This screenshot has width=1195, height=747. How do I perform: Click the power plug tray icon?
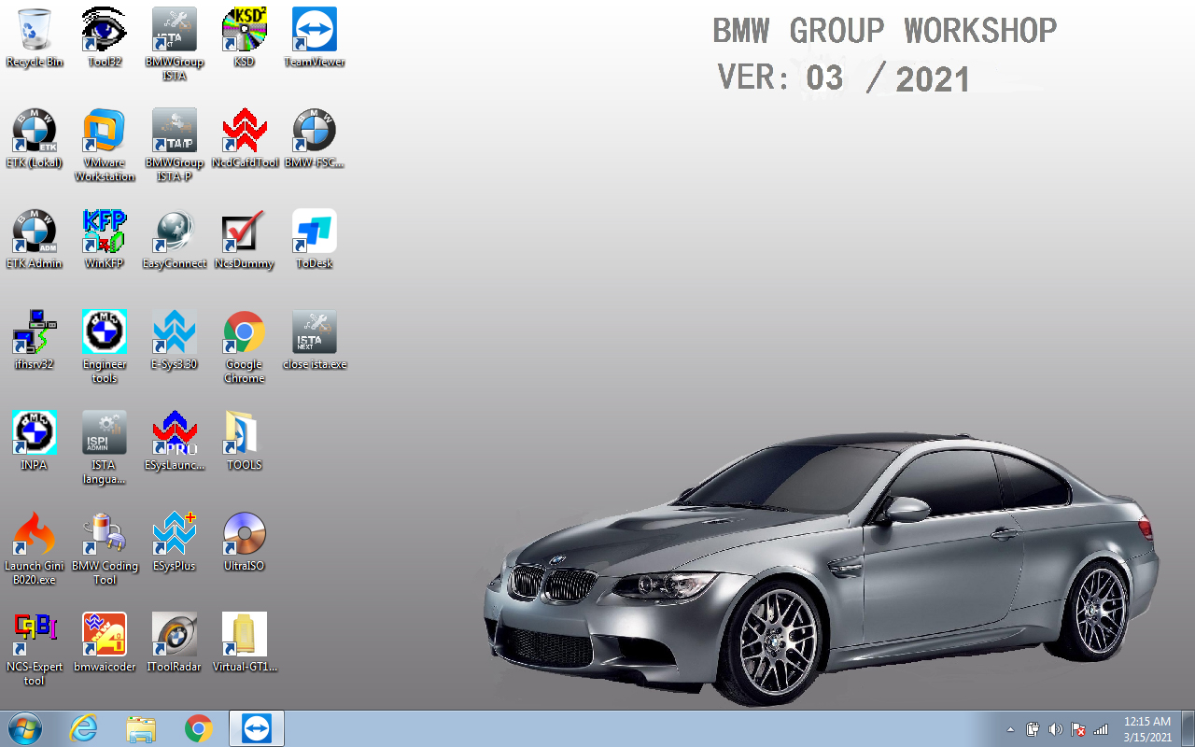tap(1033, 729)
